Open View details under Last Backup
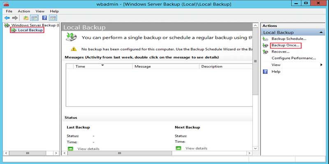 click(x=88, y=149)
